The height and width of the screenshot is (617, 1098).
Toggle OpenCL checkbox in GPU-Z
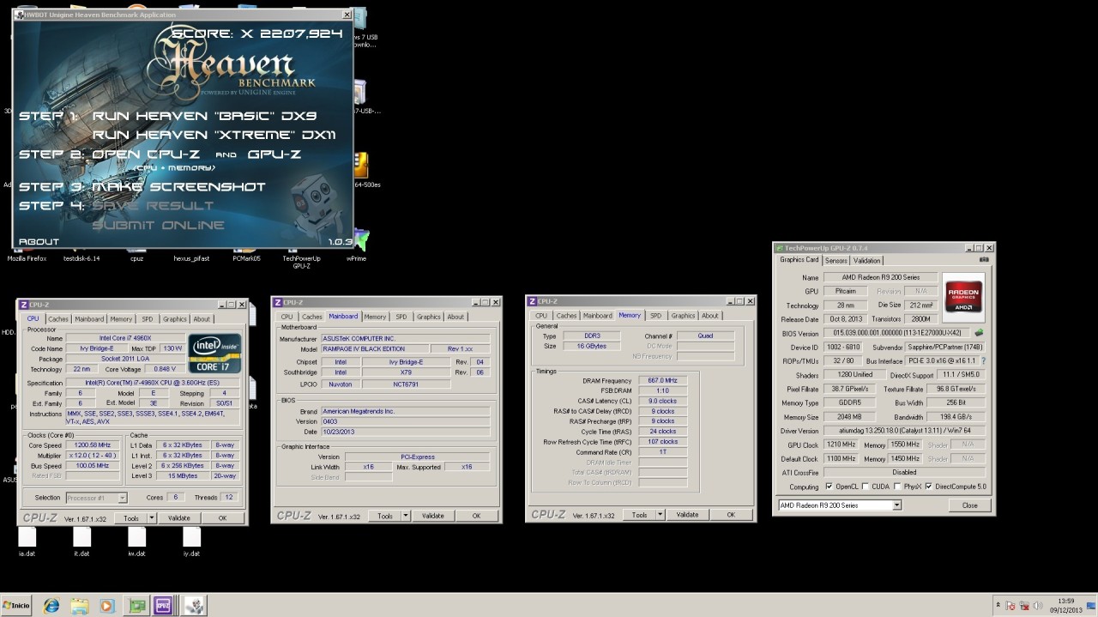point(829,487)
